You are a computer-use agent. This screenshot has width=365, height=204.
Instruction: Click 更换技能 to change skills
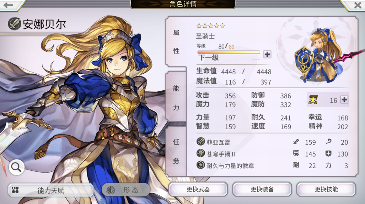point(326,189)
